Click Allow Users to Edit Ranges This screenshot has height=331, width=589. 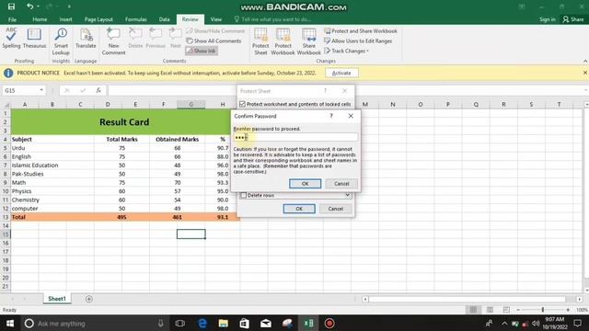pyautogui.click(x=358, y=40)
